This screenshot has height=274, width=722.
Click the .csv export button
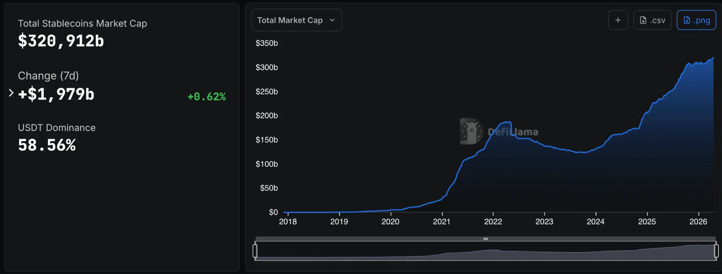point(652,20)
